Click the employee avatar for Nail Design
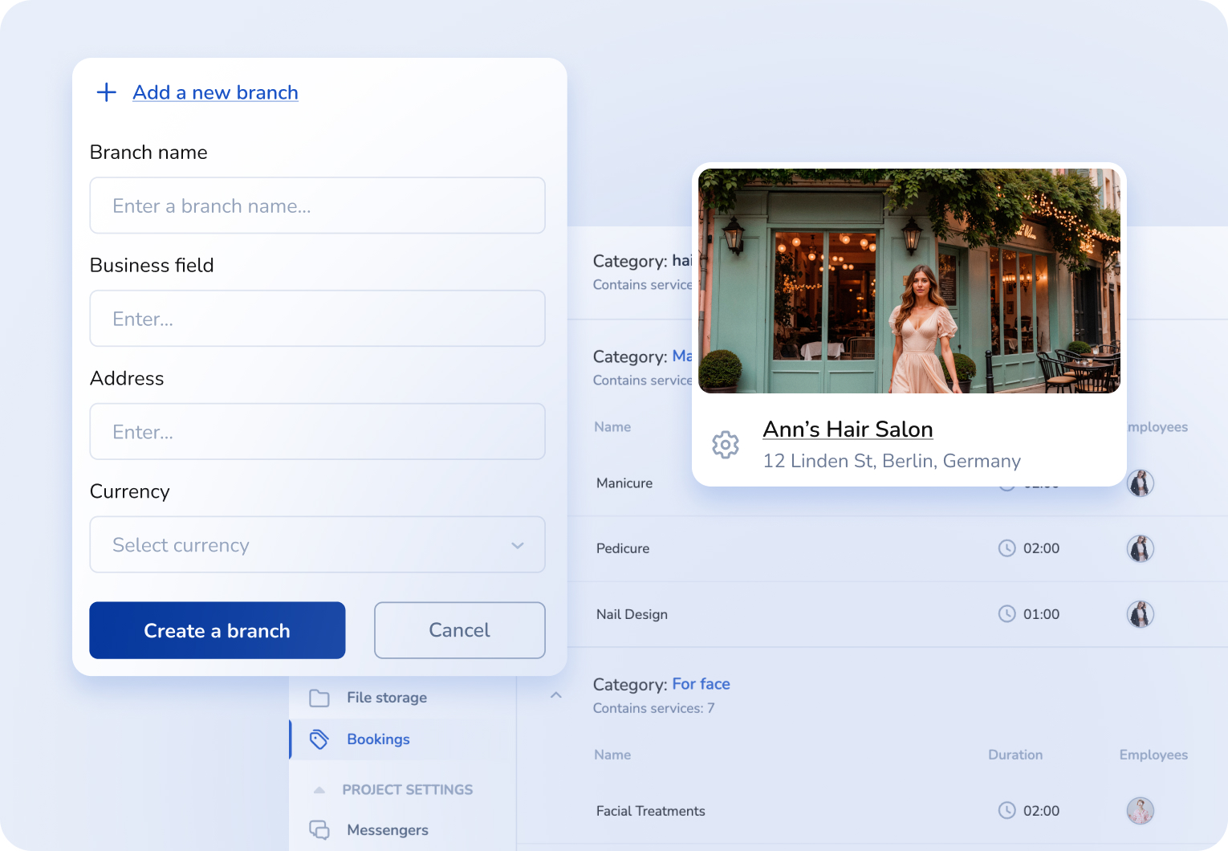 pyautogui.click(x=1140, y=614)
